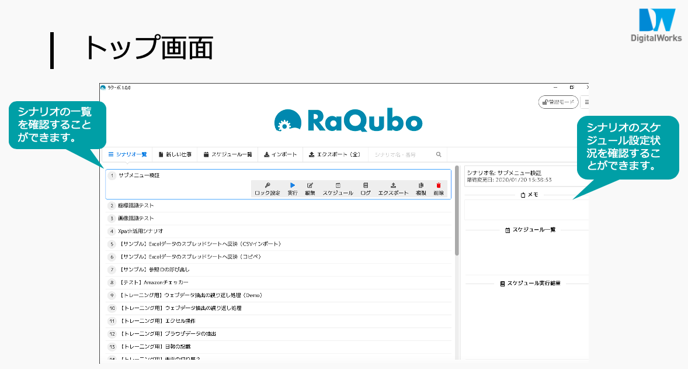Click the スケジュール calendar icon in scenario row
The image size is (688, 369).
click(338, 185)
